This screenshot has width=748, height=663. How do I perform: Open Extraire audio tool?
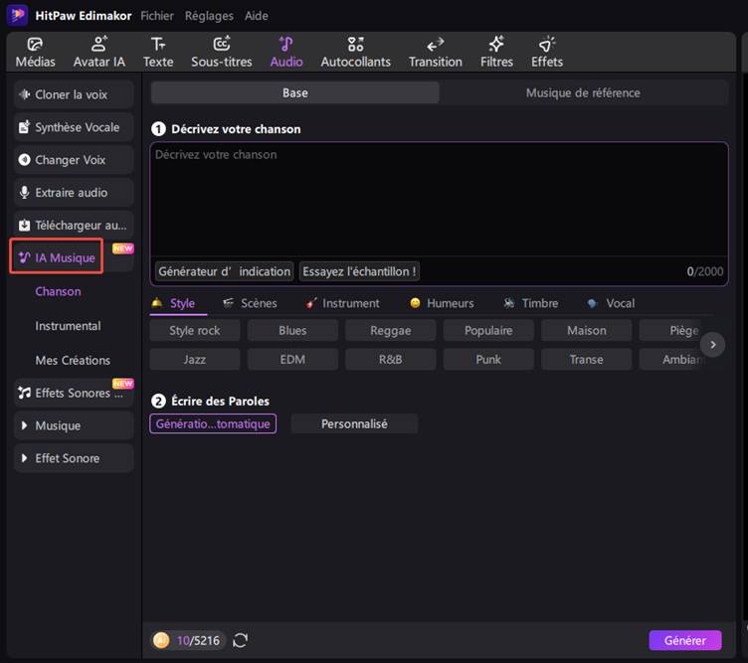[74, 193]
